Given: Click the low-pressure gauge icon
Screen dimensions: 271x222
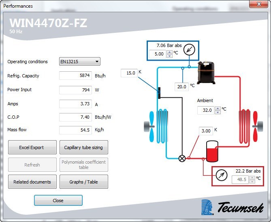Looking at the screenshot, I should 189,49.
